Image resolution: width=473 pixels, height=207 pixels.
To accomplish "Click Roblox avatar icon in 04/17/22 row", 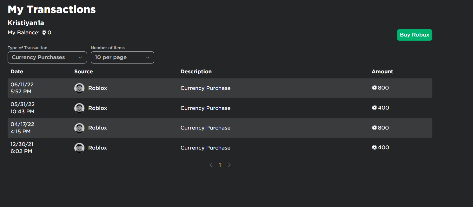I will (x=79, y=128).
